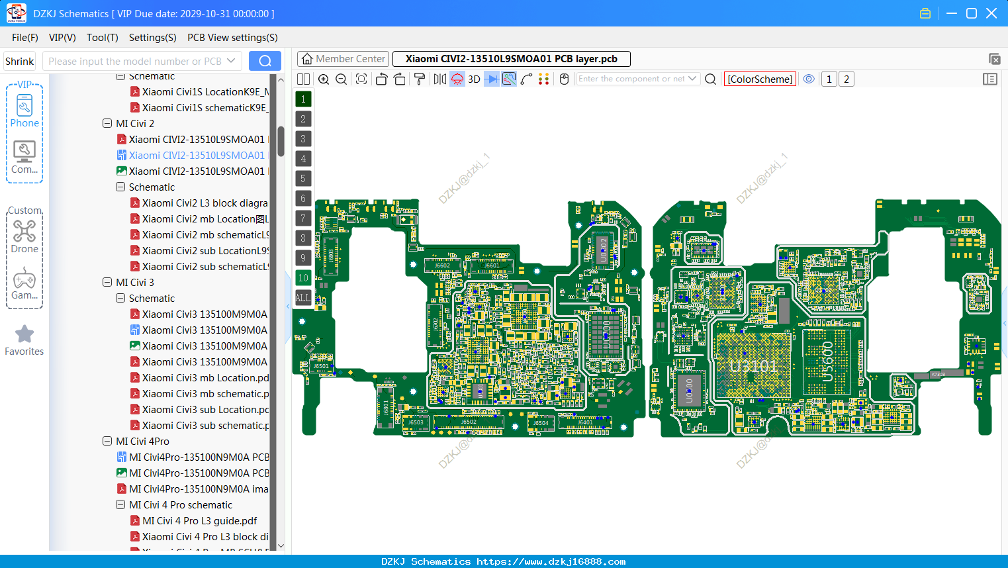Mirror the PCB with the flip icon
The image size is (1008, 568).
click(440, 79)
